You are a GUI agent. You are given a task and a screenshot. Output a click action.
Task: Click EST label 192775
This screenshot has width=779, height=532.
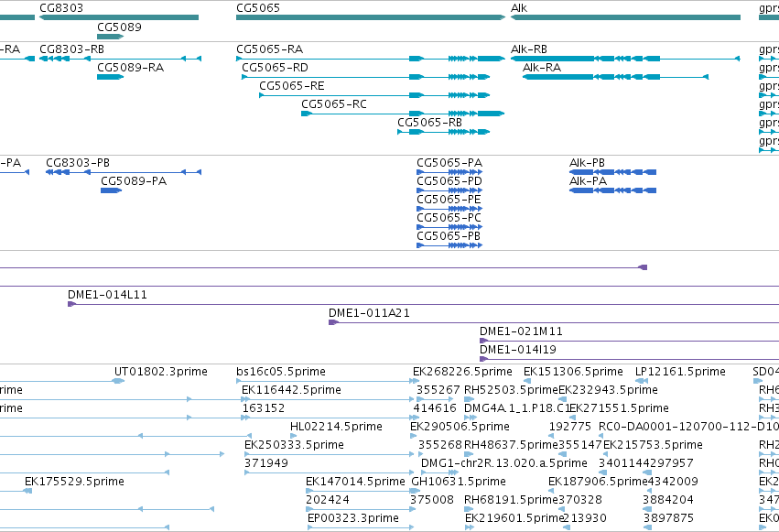[570, 427]
